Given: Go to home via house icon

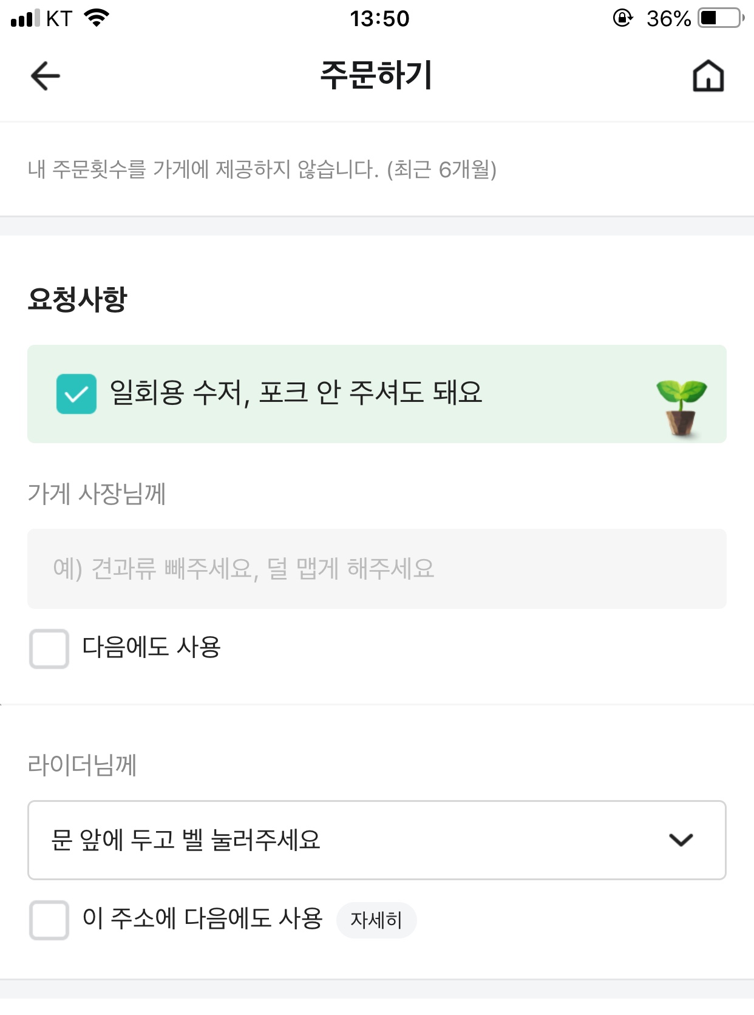Looking at the screenshot, I should (x=708, y=76).
